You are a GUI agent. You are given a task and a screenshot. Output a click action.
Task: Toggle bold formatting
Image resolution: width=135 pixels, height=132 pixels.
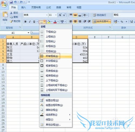point(25,22)
